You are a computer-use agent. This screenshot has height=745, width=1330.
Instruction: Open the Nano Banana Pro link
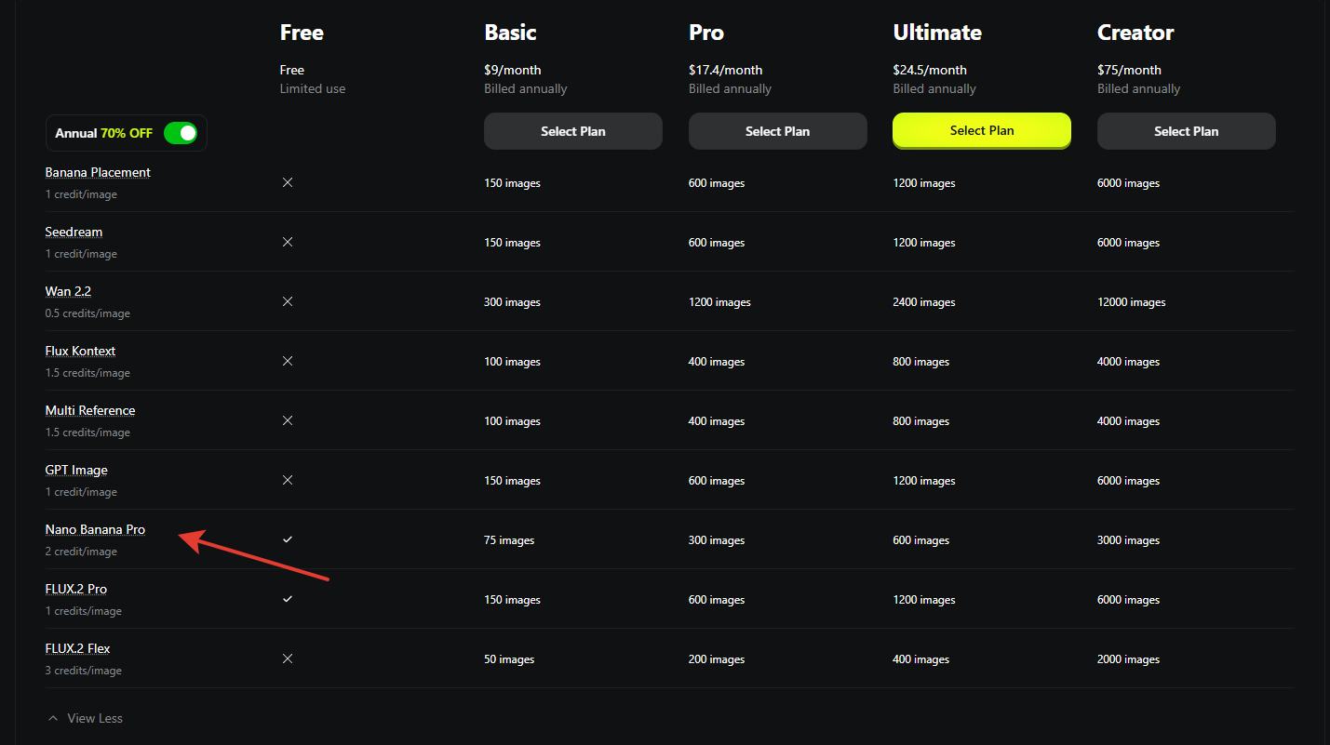click(x=95, y=529)
